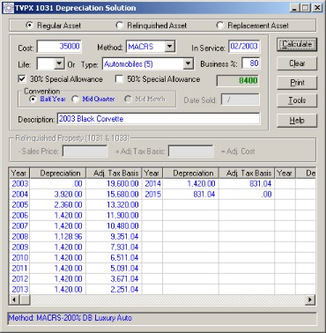Click the Business % field showing 80
The height and width of the screenshot is (333, 326).
pos(250,63)
